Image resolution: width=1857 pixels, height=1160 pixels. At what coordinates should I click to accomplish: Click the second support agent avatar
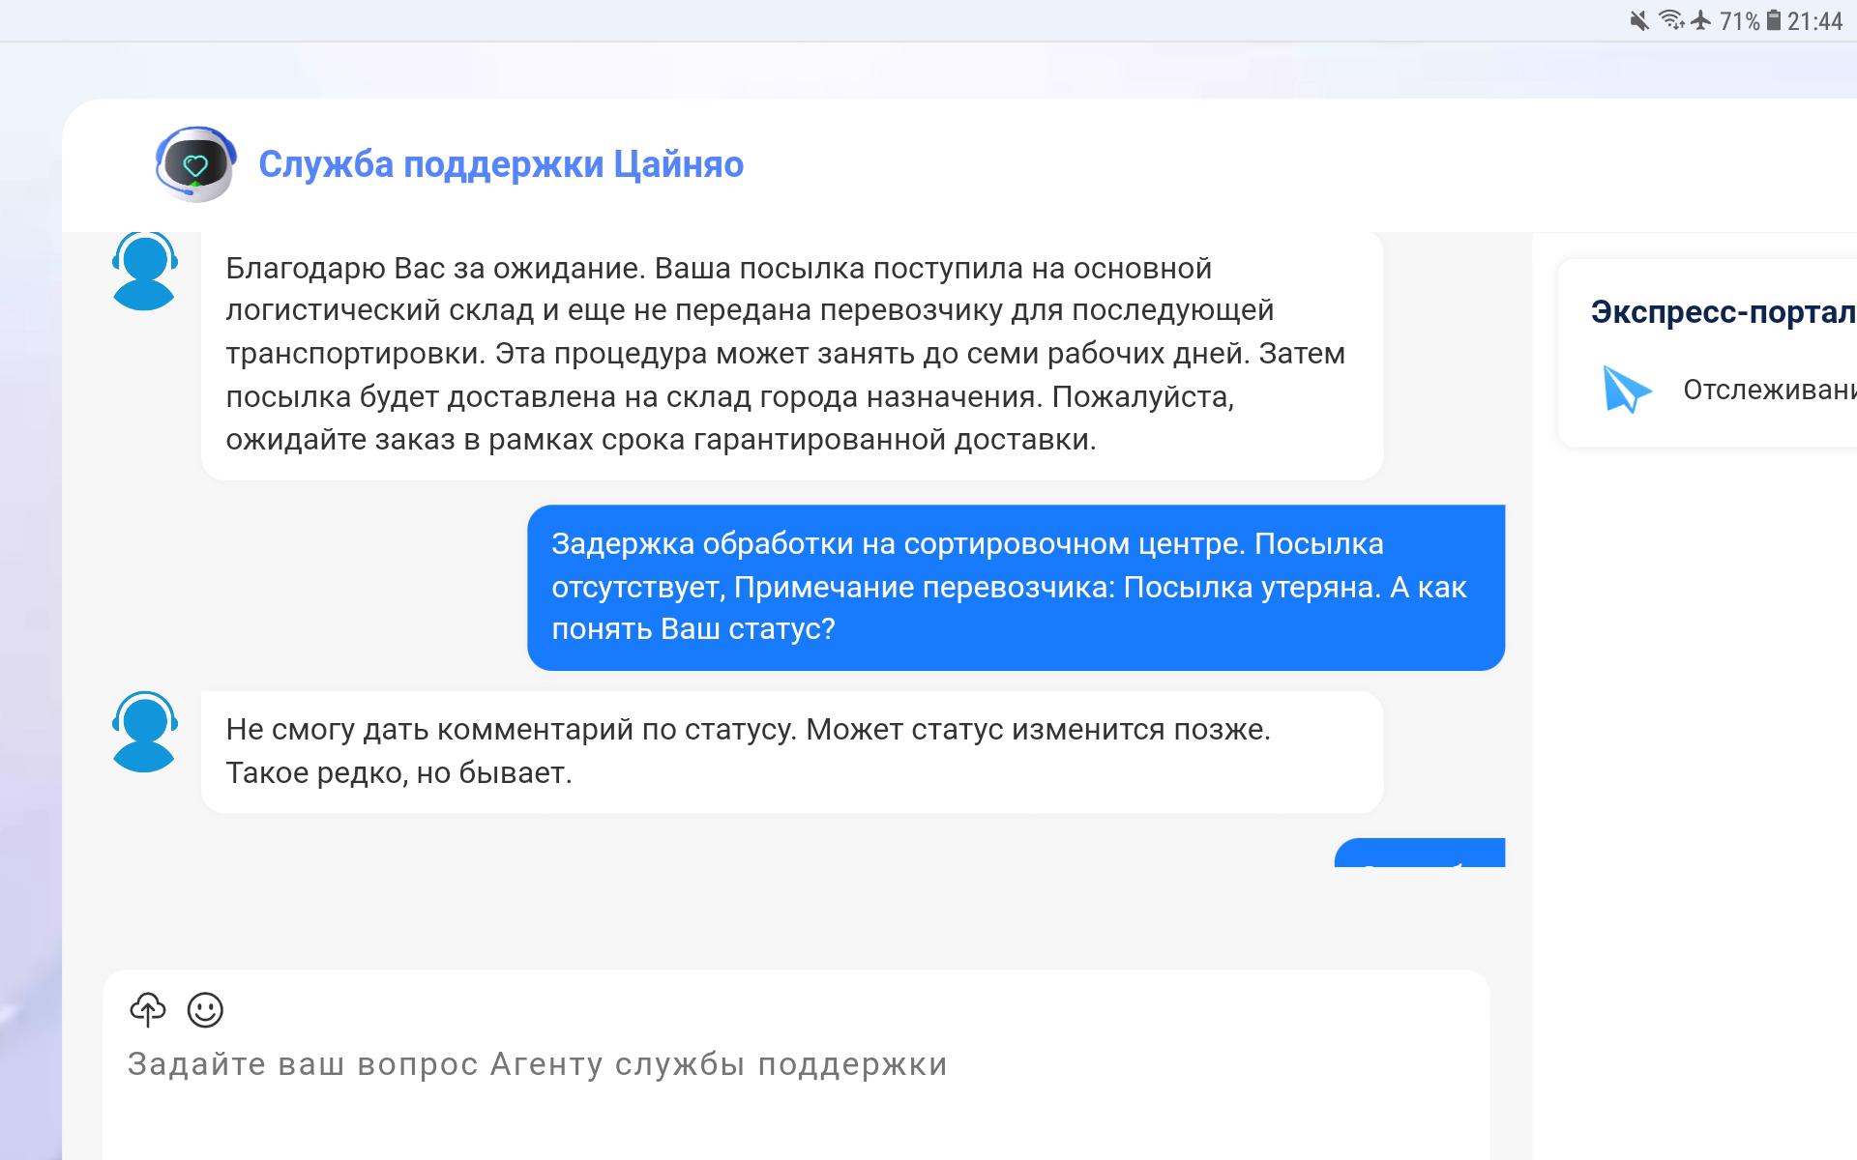144,732
